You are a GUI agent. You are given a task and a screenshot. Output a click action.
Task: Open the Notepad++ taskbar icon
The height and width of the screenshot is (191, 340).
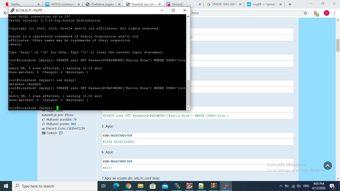[x=201, y=186]
